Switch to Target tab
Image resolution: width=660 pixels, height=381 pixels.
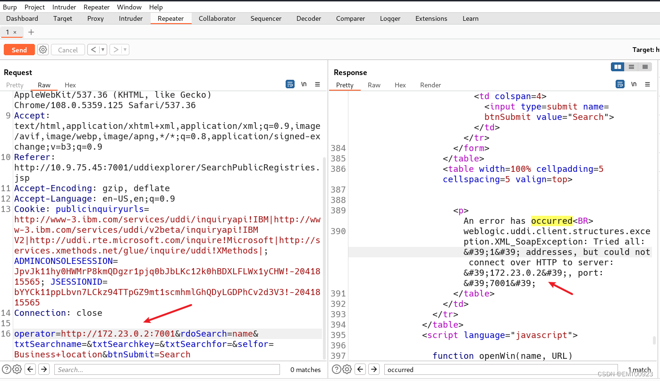coord(63,18)
